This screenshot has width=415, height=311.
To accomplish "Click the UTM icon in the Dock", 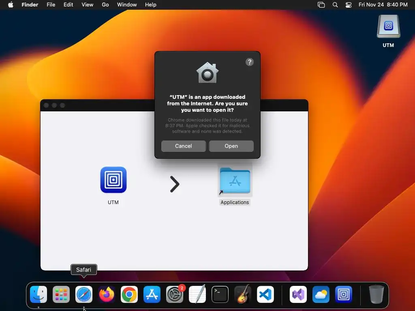I will click(344, 294).
